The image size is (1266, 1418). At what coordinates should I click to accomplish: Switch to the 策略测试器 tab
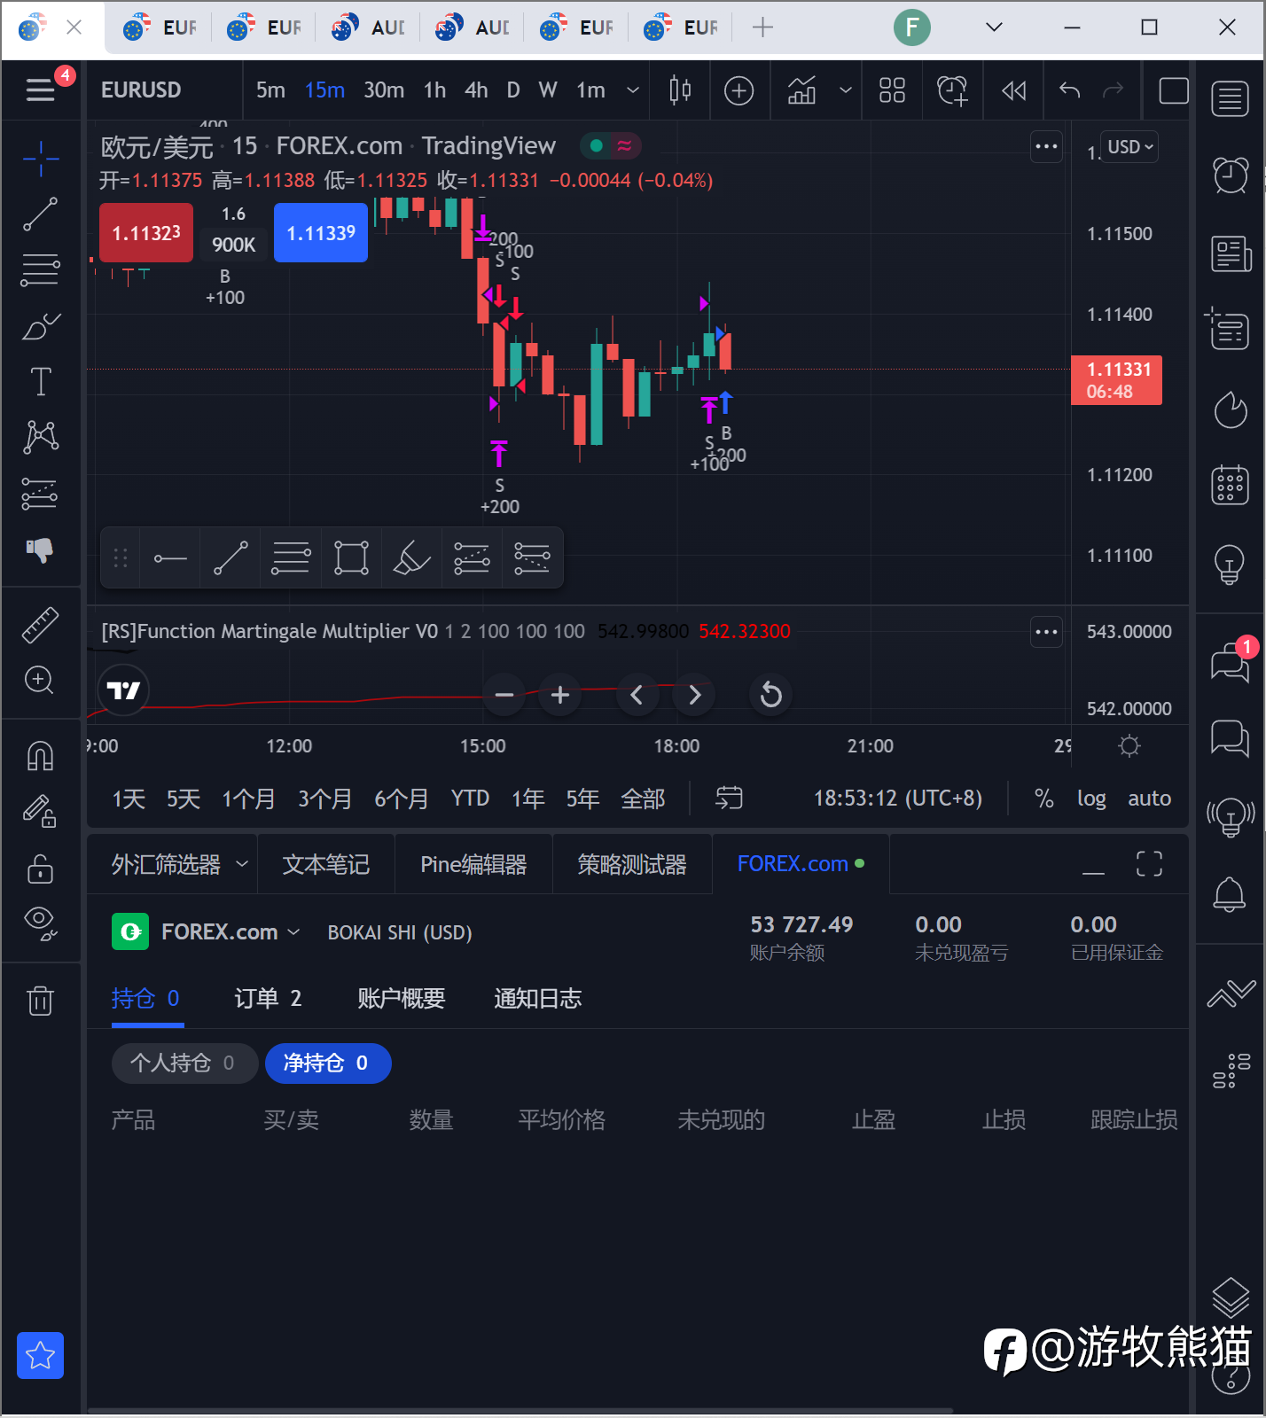pos(632,865)
